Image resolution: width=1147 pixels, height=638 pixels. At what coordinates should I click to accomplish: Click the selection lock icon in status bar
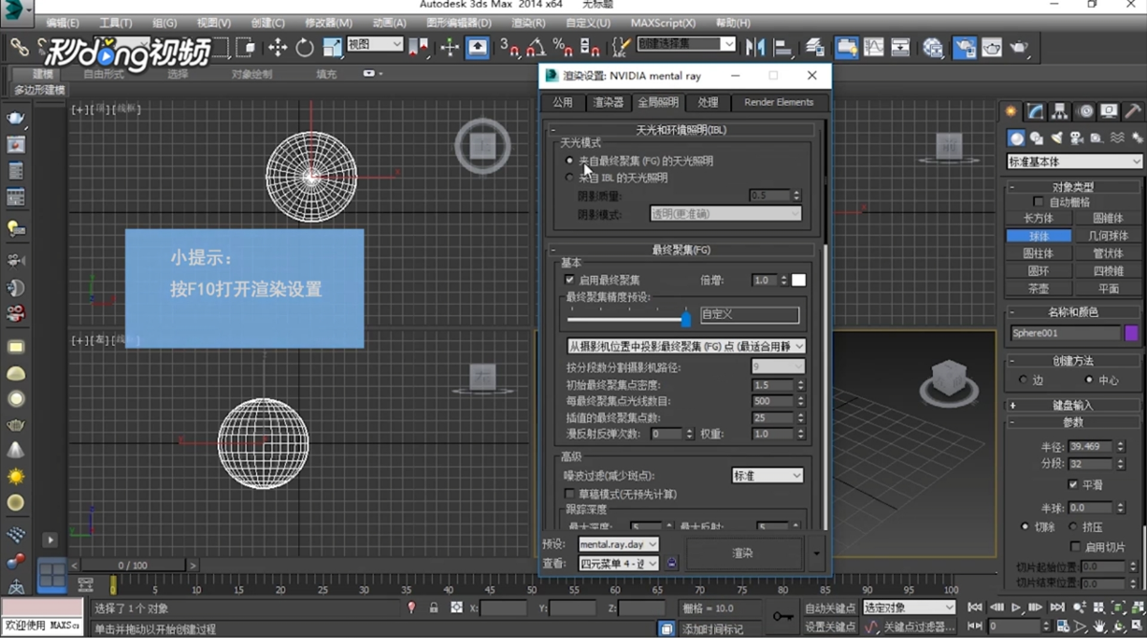[x=434, y=607]
